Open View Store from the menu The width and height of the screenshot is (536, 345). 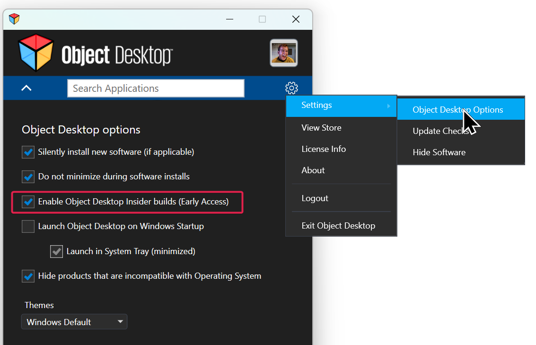pos(321,128)
